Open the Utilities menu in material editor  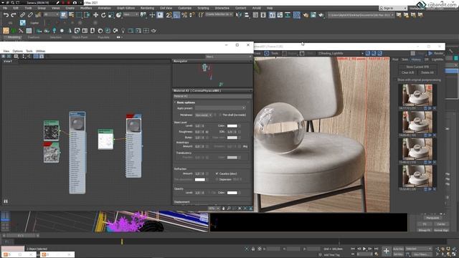tap(40, 51)
